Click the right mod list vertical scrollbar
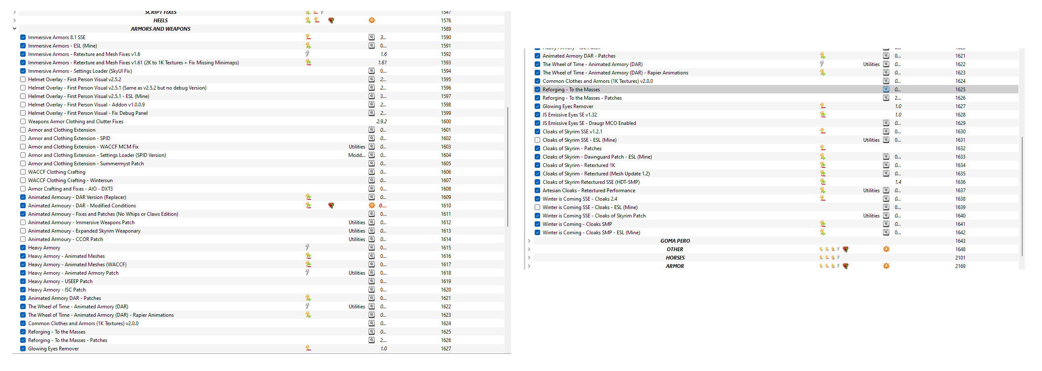The width and height of the screenshot is (1042, 371). pos(1023,196)
